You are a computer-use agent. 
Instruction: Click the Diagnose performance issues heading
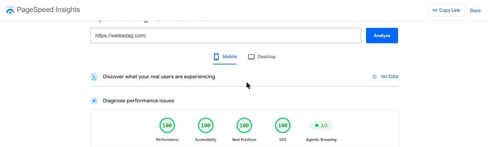138,101
